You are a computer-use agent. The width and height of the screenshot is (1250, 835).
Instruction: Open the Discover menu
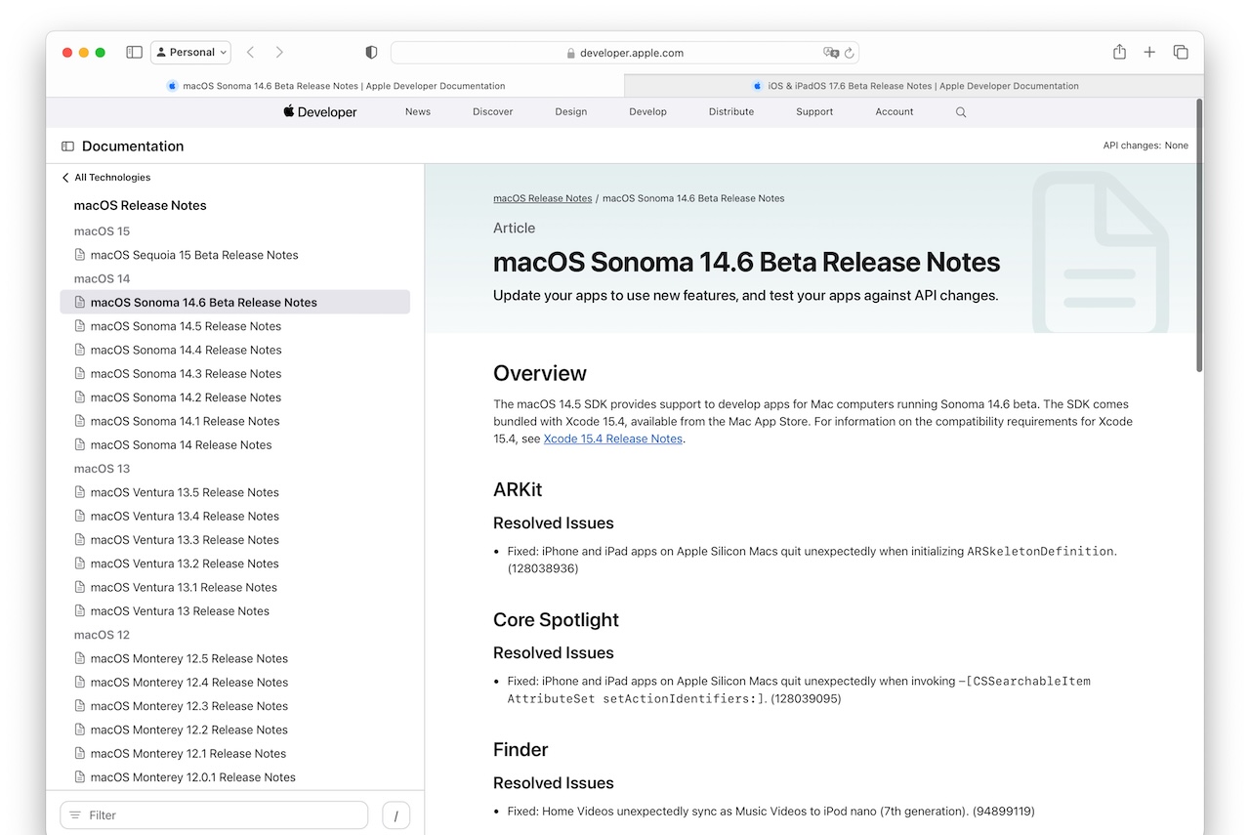(493, 112)
